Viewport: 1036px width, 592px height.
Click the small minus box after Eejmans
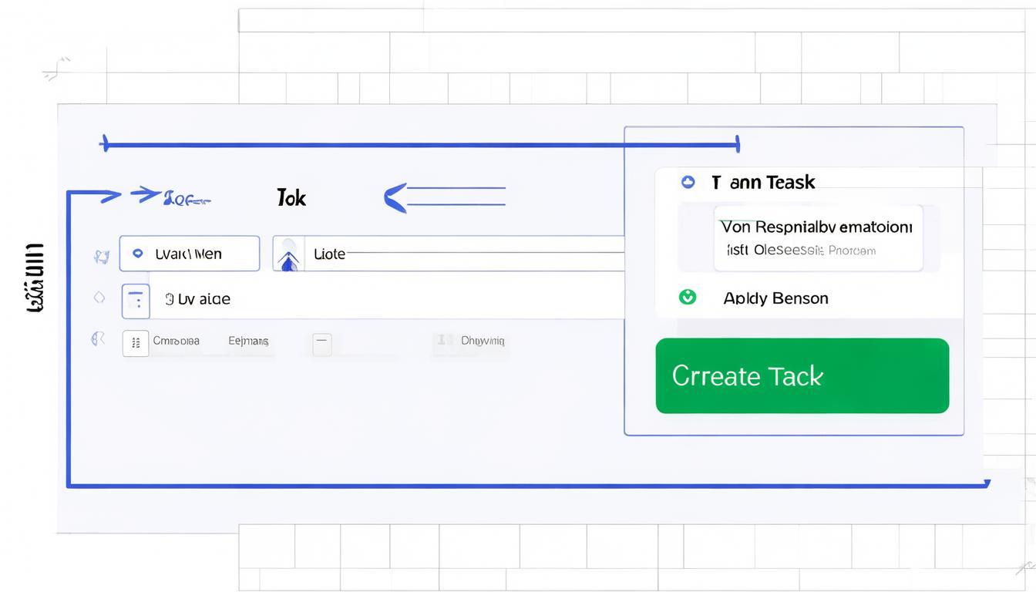pyautogui.click(x=321, y=344)
